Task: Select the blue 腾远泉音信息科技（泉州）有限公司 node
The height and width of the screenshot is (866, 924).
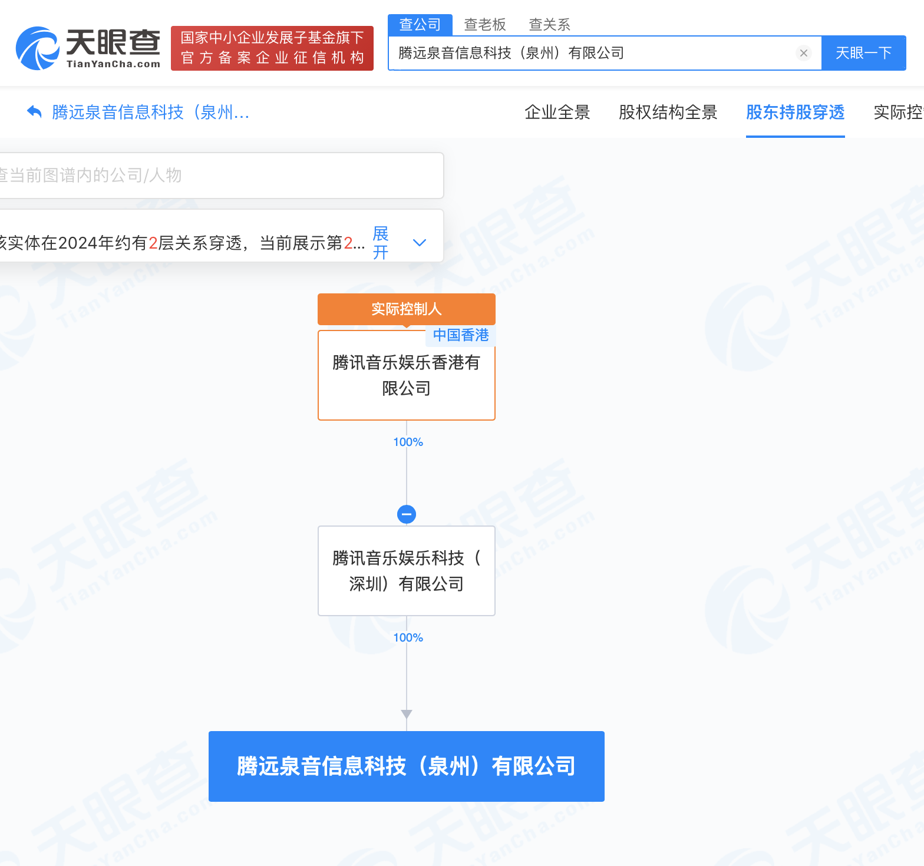Action: point(407,766)
